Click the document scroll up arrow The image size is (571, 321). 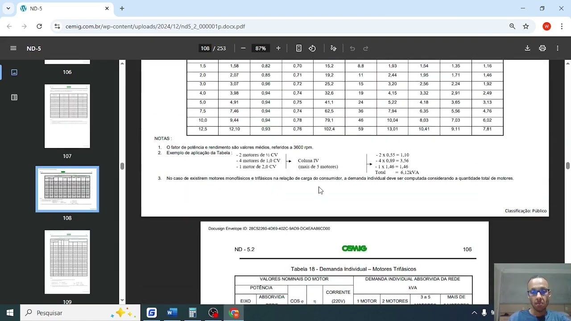coord(568,63)
